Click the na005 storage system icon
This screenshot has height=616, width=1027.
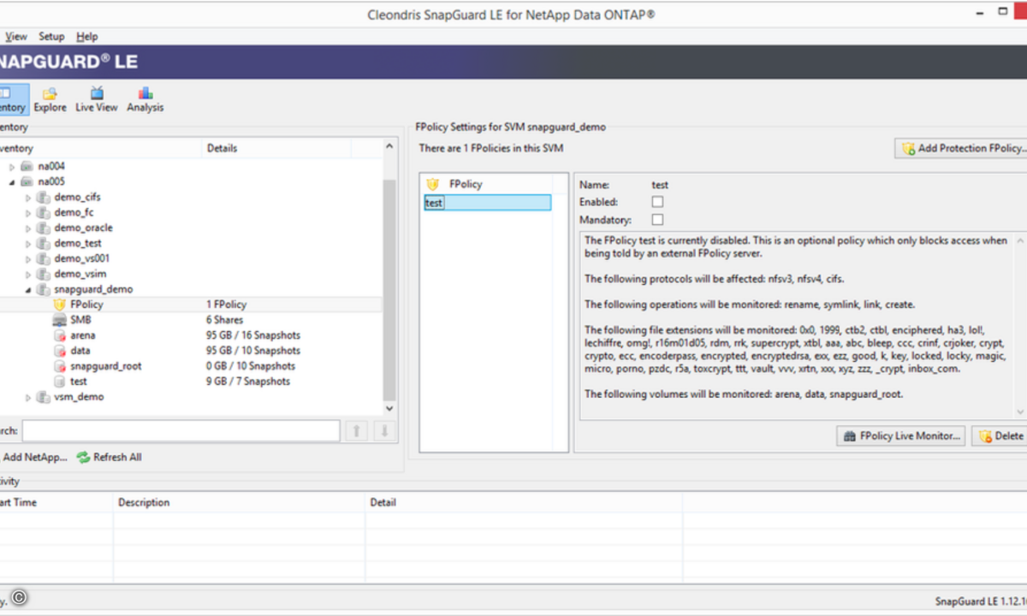coord(27,181)
